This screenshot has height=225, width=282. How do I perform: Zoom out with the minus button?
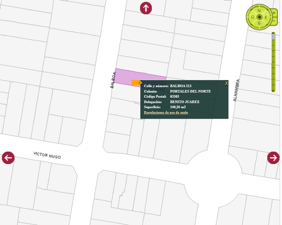pyautogui.click(x=274, y=21)
